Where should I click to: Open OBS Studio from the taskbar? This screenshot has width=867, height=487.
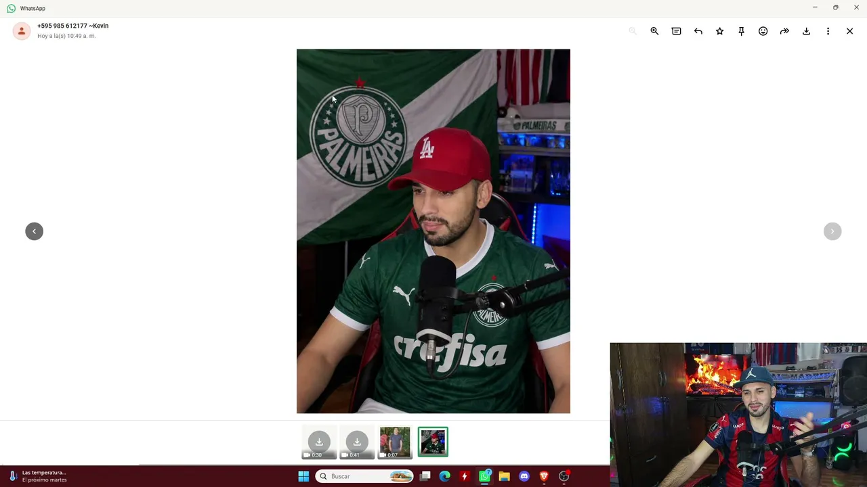564,476
